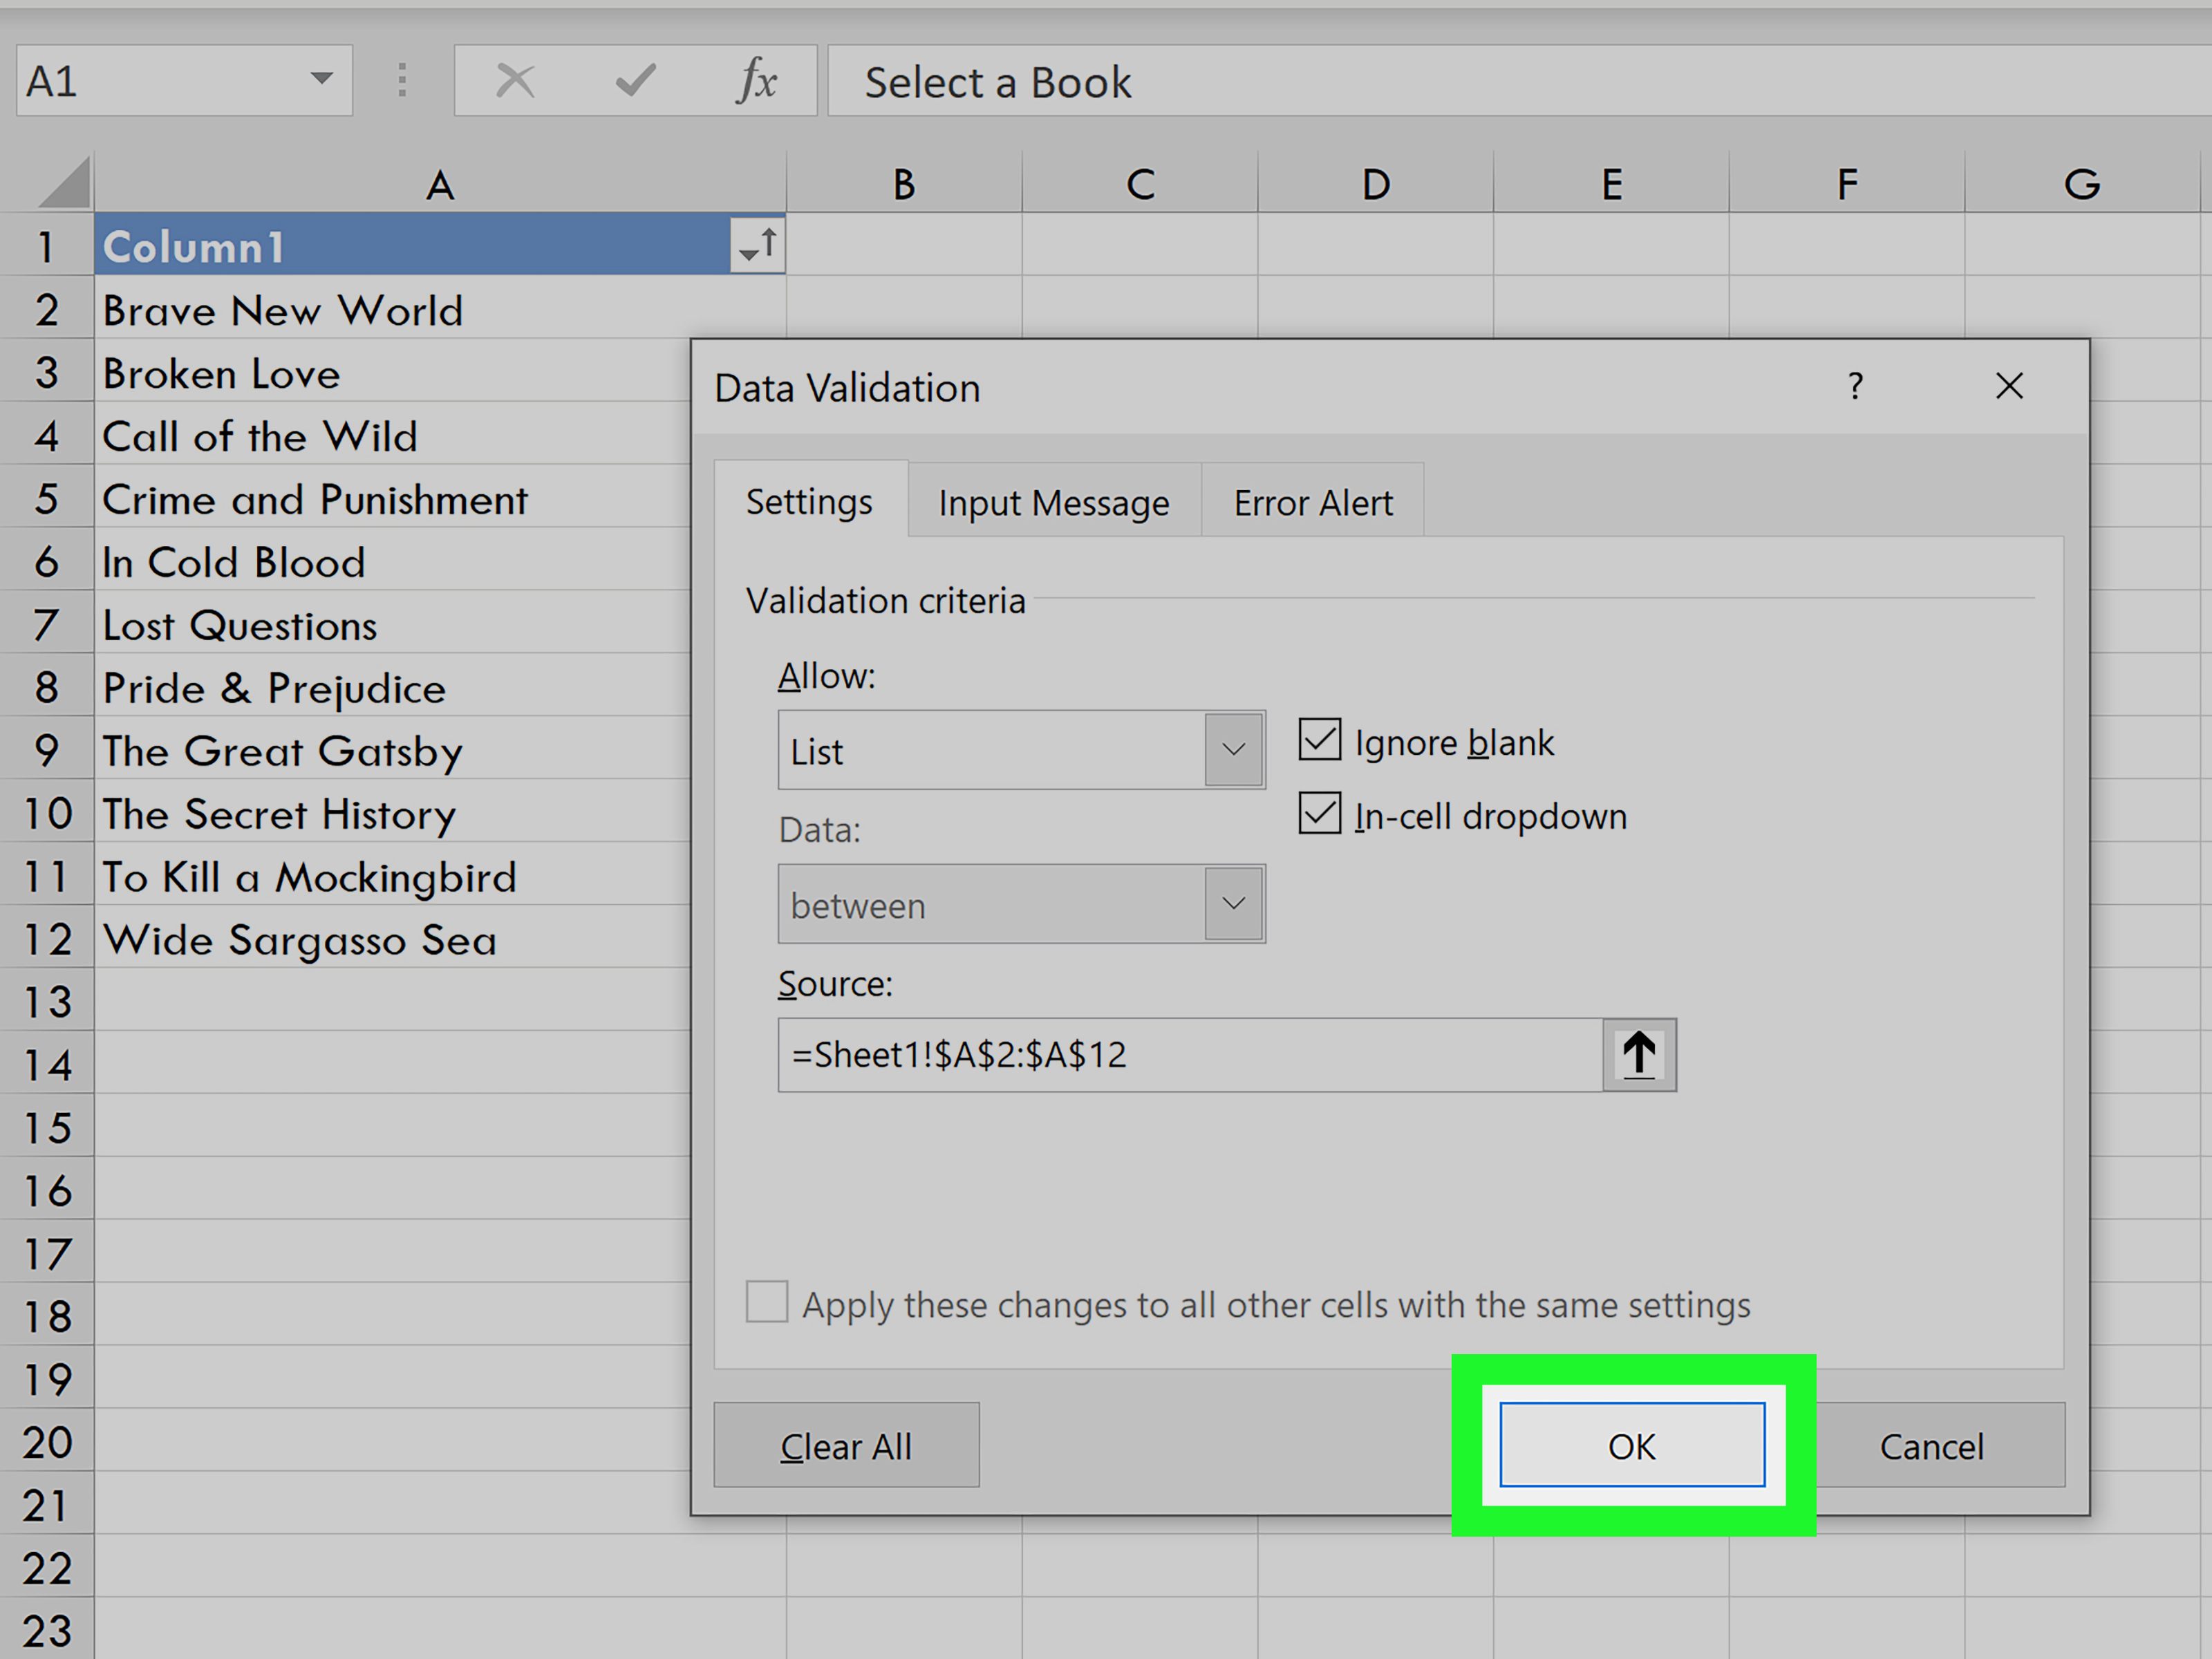Open the Error Alert tab
Screen dimensions: 2212x1659
1312,502
